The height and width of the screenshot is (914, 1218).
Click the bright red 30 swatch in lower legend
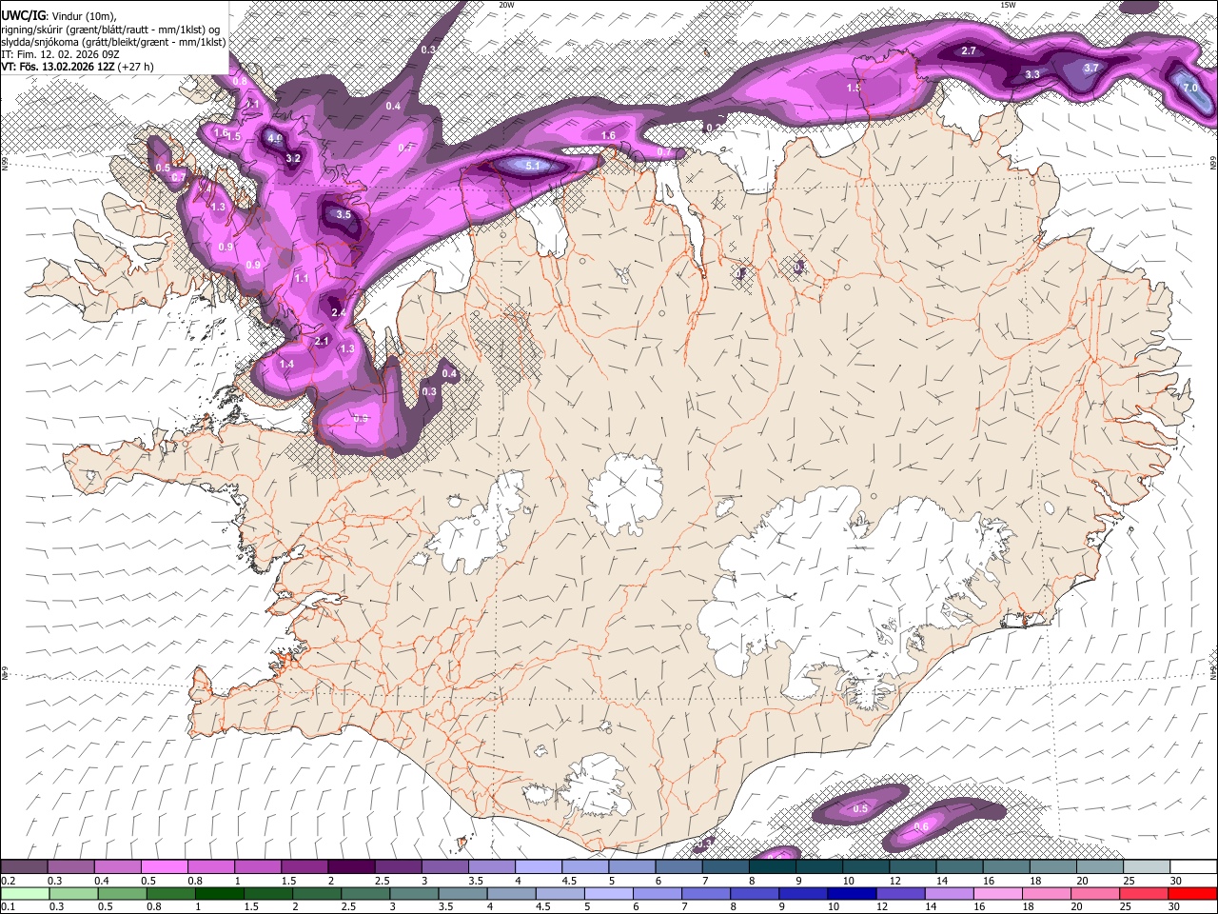[1193, 893]
